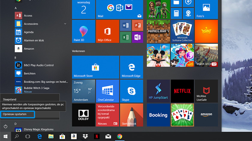Open the Amazon app list entry
This screenshot has height=141, width=252.
41,49
